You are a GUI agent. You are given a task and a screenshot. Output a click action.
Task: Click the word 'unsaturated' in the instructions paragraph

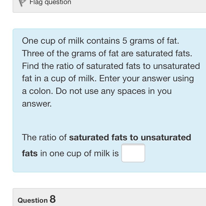pos(176,66)
